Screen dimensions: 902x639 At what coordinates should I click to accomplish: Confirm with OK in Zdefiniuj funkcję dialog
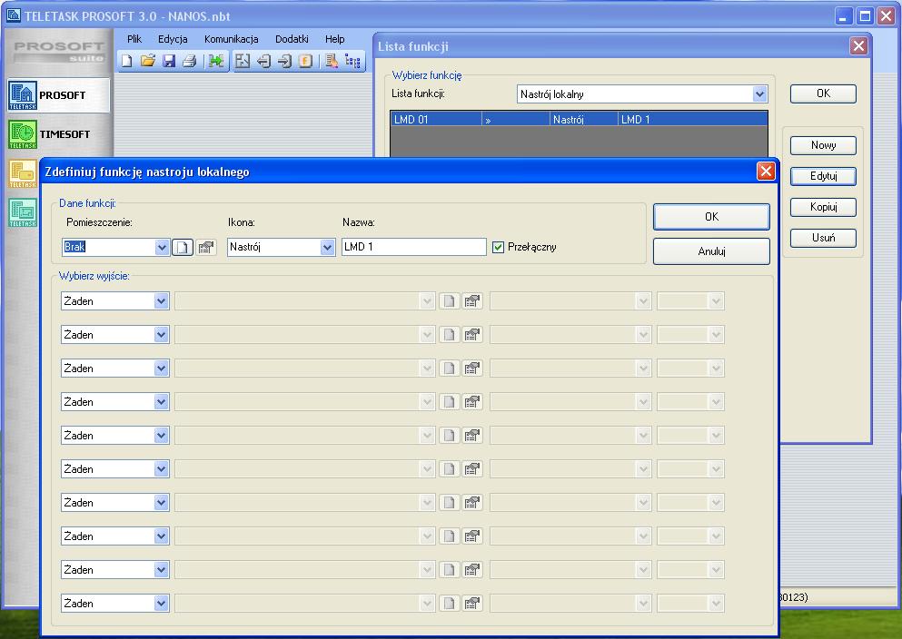[x=711, y=217]
